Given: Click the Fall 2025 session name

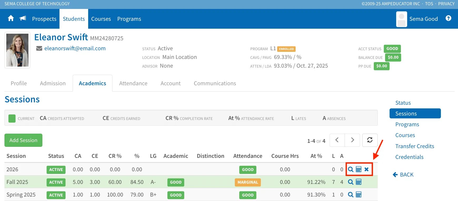Looking at the screenshot, I should pyautogui.click(x=17, y=182).
